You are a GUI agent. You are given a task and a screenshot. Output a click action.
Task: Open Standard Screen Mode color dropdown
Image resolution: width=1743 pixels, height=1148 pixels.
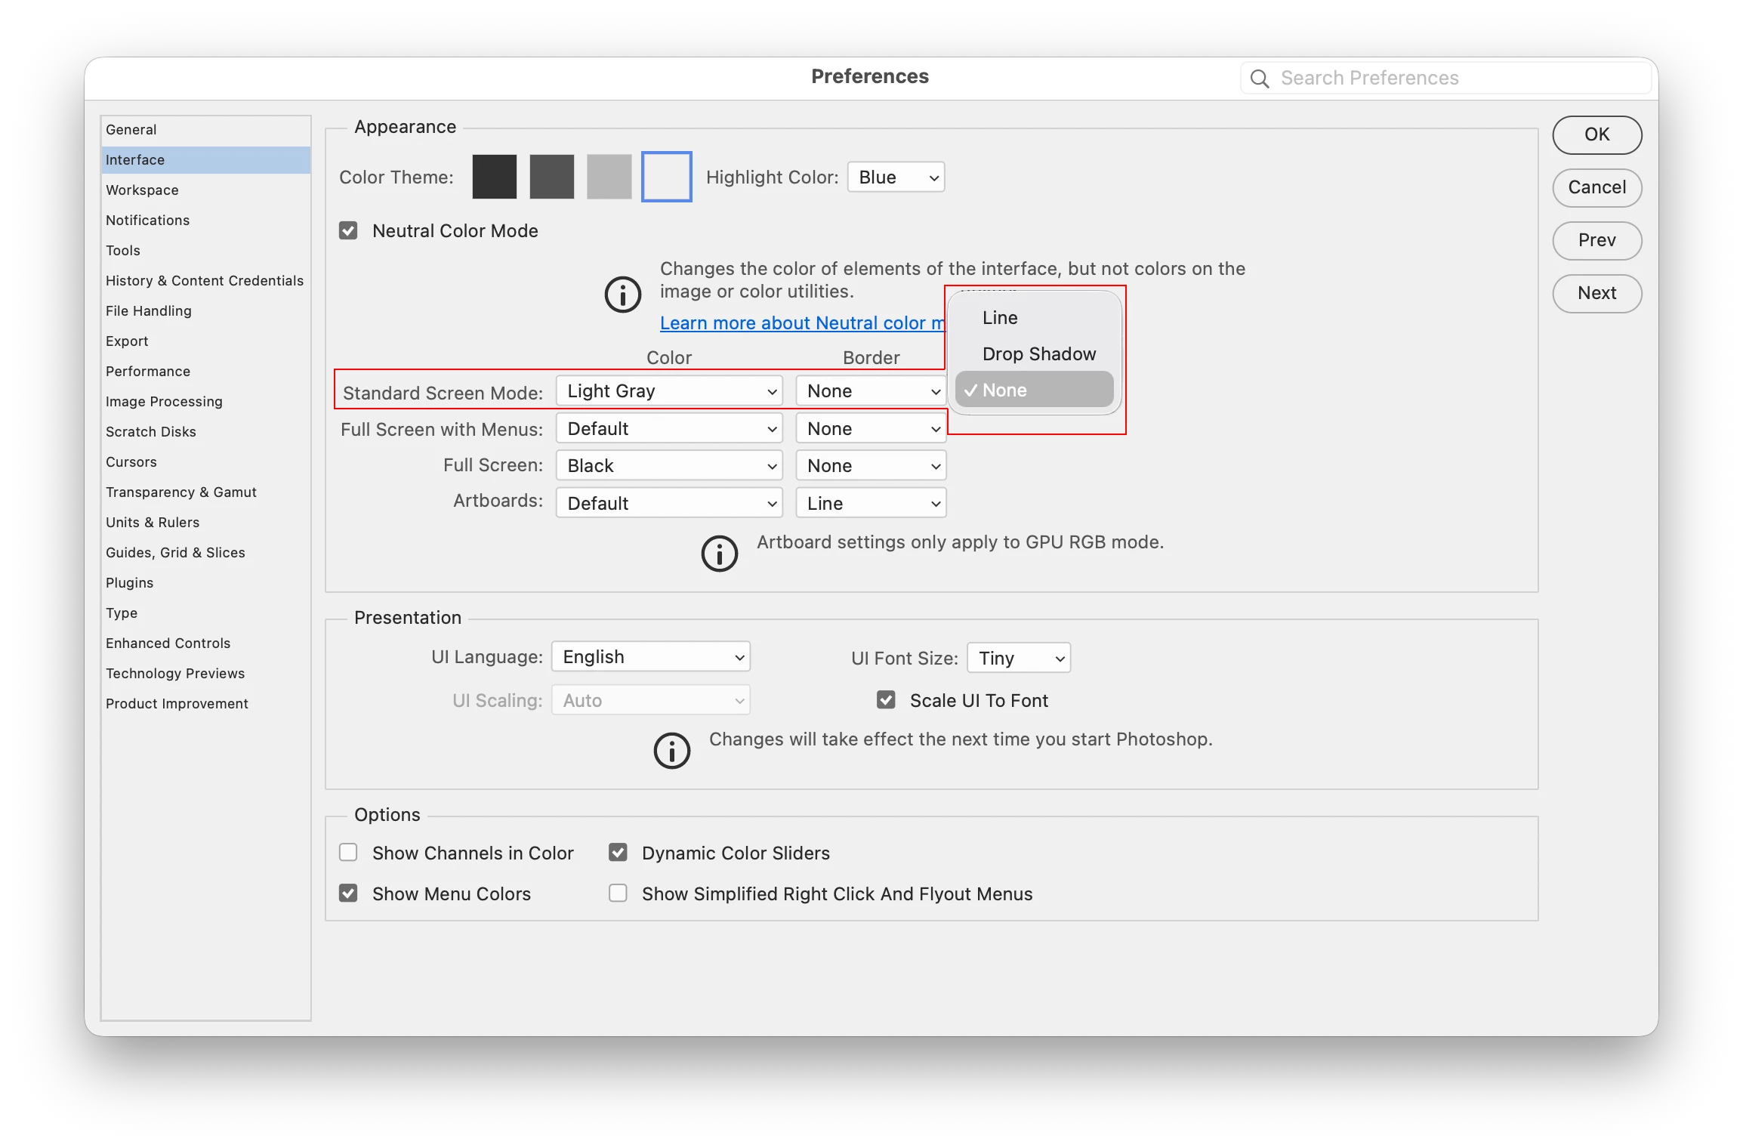click(669, 390)
